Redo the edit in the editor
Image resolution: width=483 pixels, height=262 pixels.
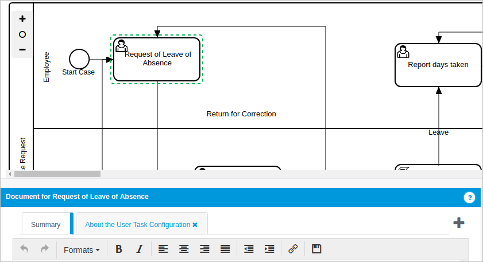(x=44, y=249)
